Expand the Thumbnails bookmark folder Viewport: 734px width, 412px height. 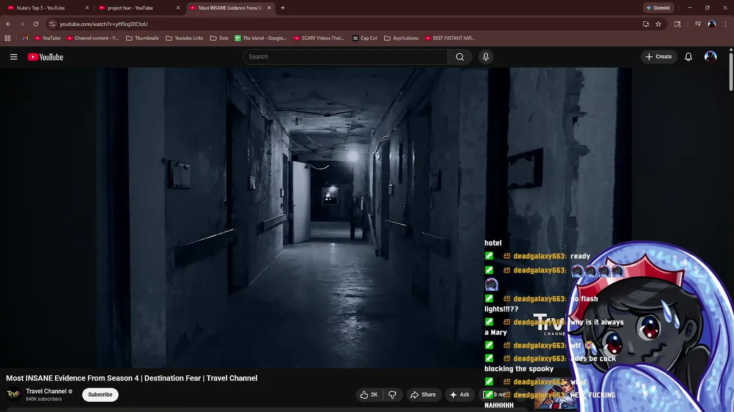pos(142,38)
